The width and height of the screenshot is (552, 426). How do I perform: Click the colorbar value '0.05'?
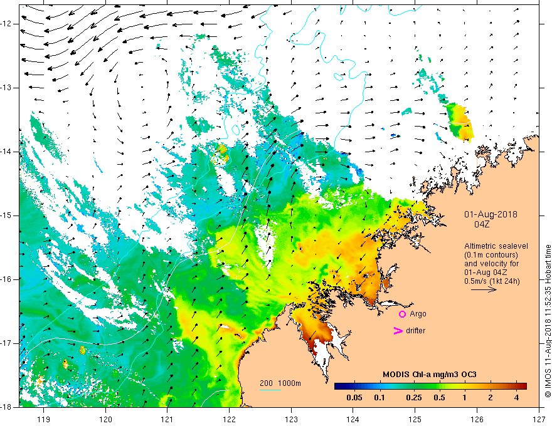pyautogui.click(x=354, y=398)
